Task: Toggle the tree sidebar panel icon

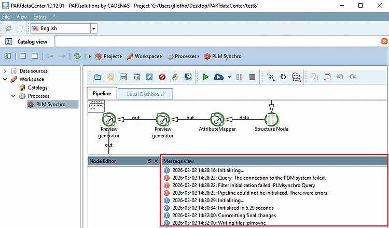Action: point(8,56)
